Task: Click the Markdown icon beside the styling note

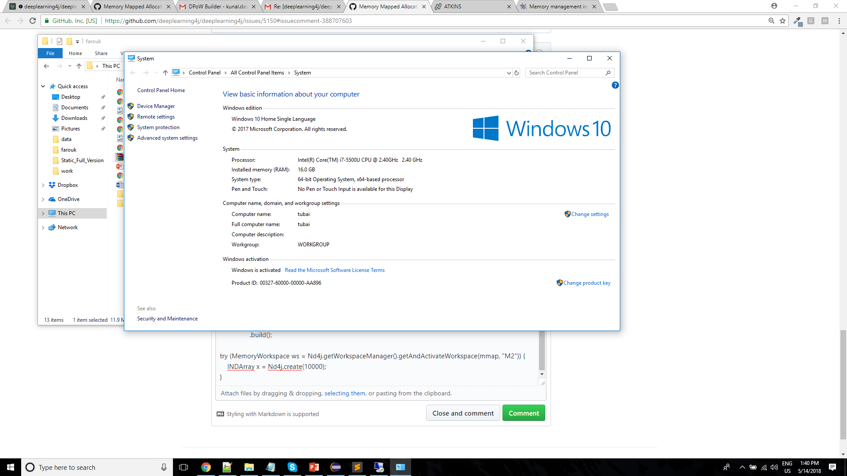Action: pos(220,414)
